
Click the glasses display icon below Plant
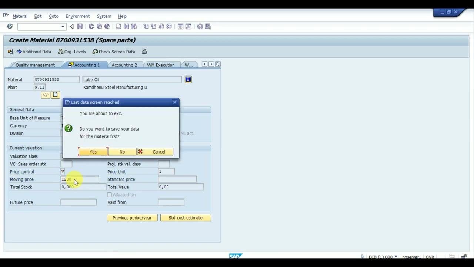pos(45,95)
